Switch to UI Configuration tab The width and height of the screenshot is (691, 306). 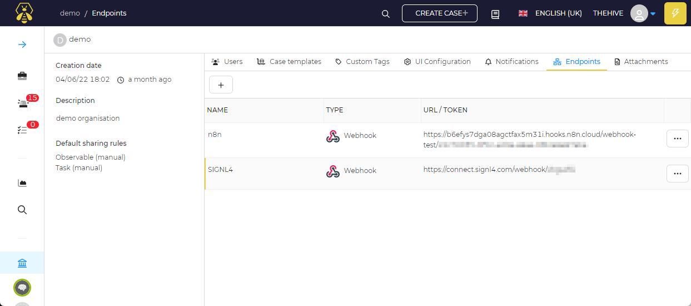438,62
